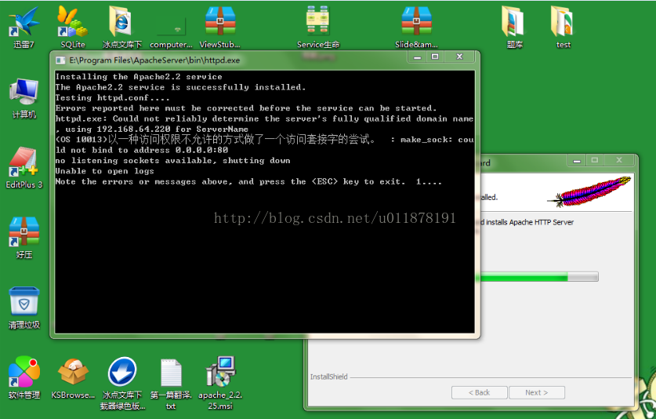The image size is (656, 419).
Task: Open the ViewStub archive file
Action: 220,27
